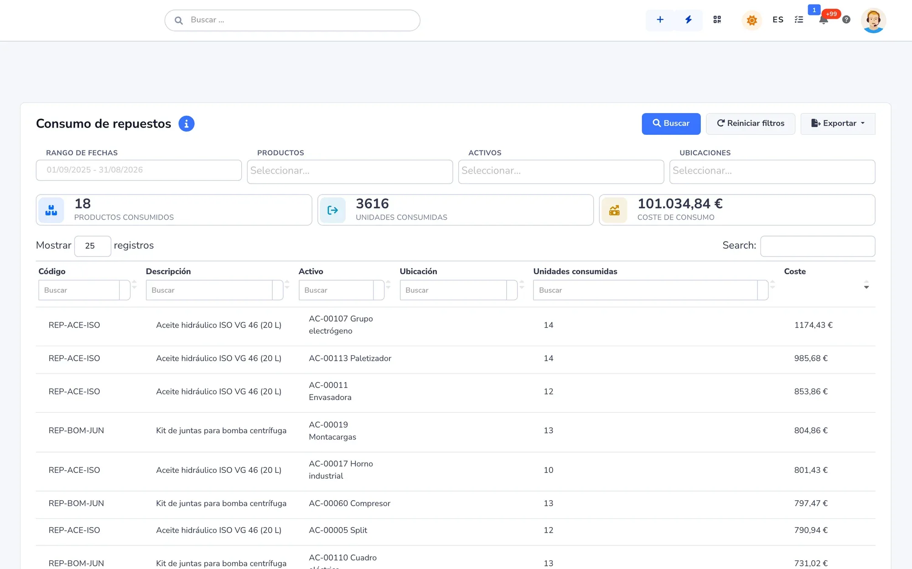Open the Activos selector
This screenshot has height=569, width=912.
(x=561, y=171)
